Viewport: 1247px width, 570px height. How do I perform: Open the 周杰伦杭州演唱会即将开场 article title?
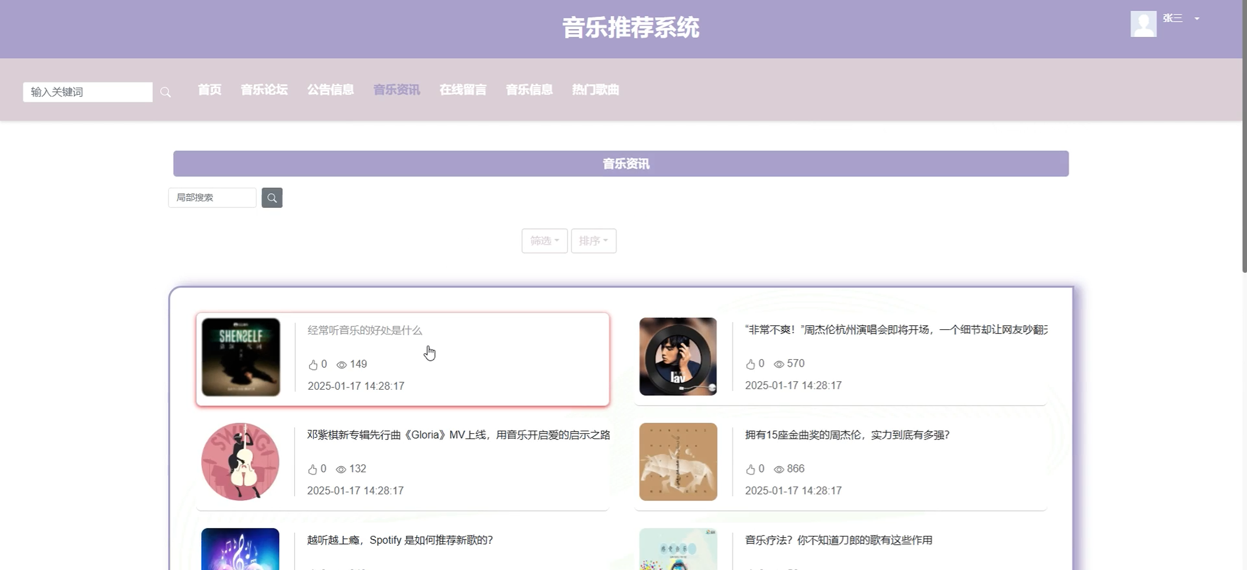pyautogui.click(x=897, y=330)
